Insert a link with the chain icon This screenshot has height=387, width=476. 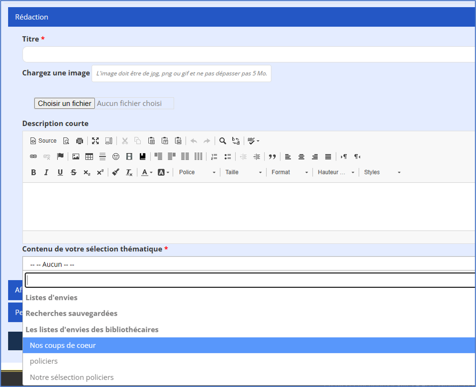pos(34,156)
